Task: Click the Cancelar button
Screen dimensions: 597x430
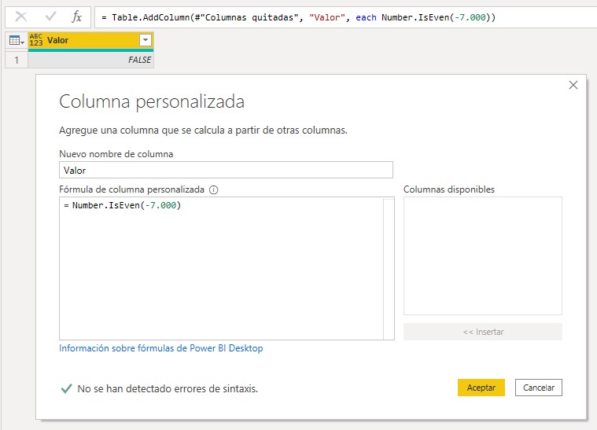Action: click(538, 388)
